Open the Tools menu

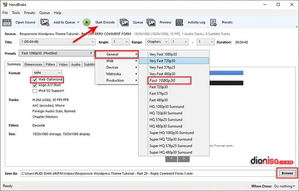(16, 13)
